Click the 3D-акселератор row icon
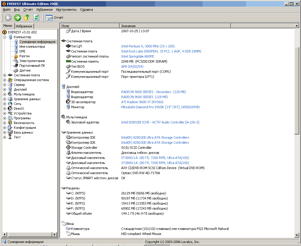 tap(68, 102)
